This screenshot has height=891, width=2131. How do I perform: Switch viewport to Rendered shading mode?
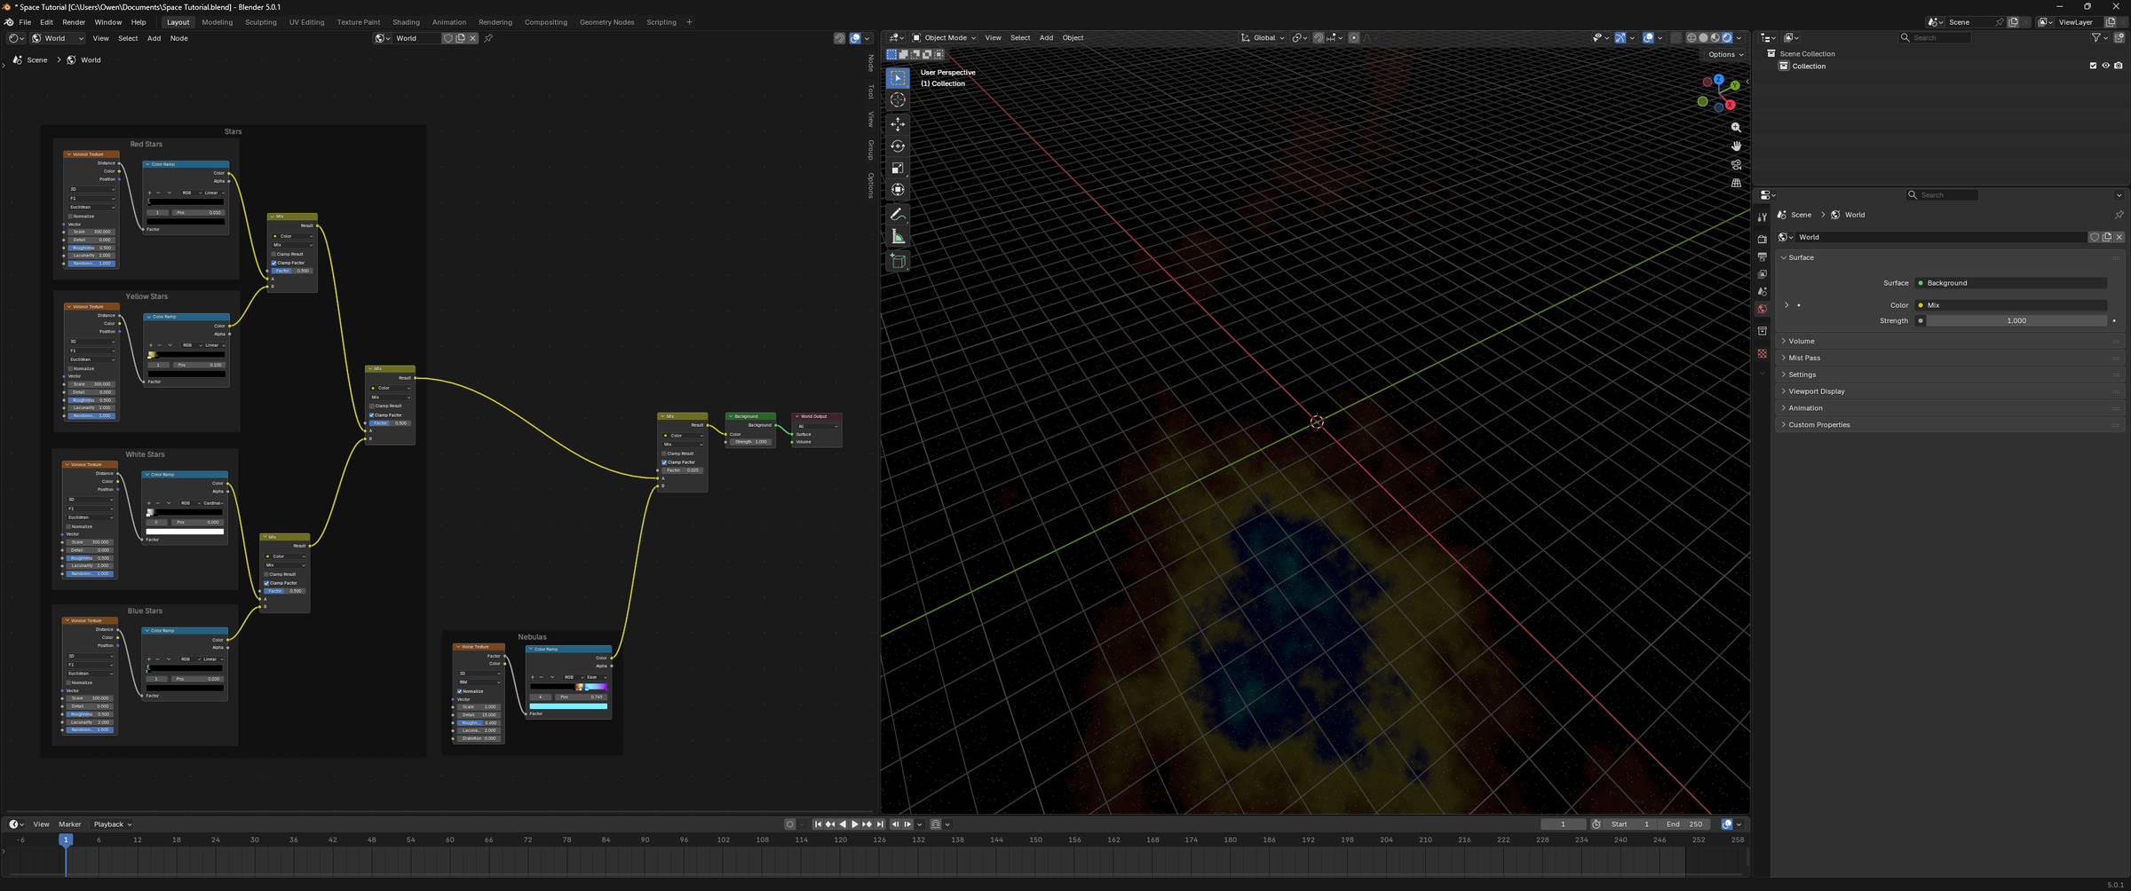[1727, 38]
